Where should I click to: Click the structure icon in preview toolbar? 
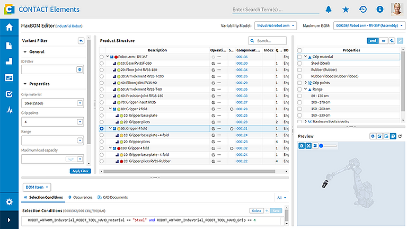click(x=315, y=146)
